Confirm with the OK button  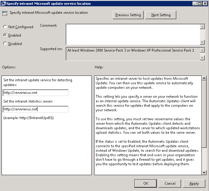click(x=145, y=184)
